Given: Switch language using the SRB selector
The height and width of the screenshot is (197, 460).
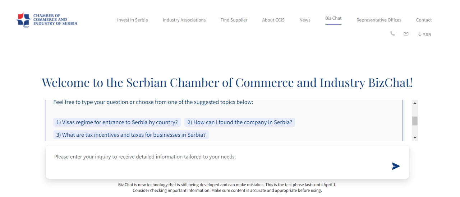Looking at the screenshot, I should tap(424, 34).
